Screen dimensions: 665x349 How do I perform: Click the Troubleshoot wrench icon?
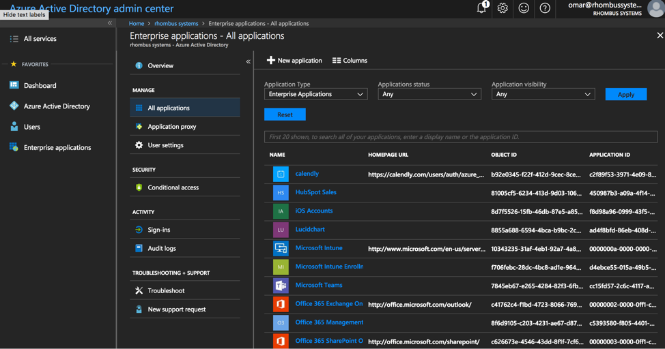click(139, 290)
